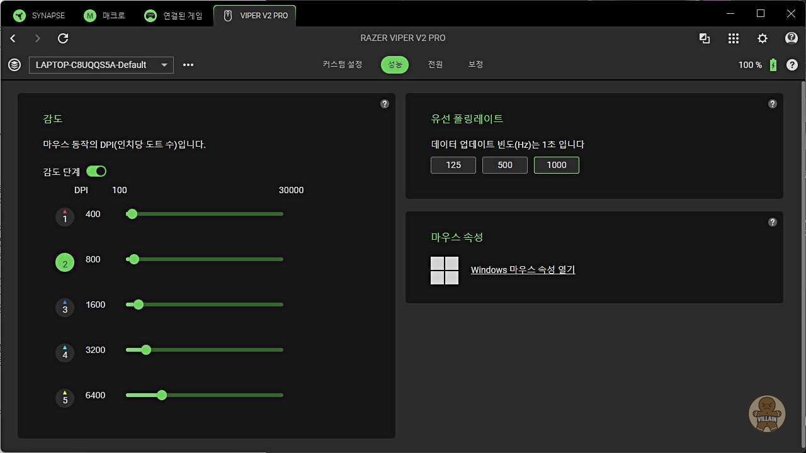The width and height of the screenshot is (806, 453).
Task: Click the 1600 DPI slider handle
Action: [139, 305]
